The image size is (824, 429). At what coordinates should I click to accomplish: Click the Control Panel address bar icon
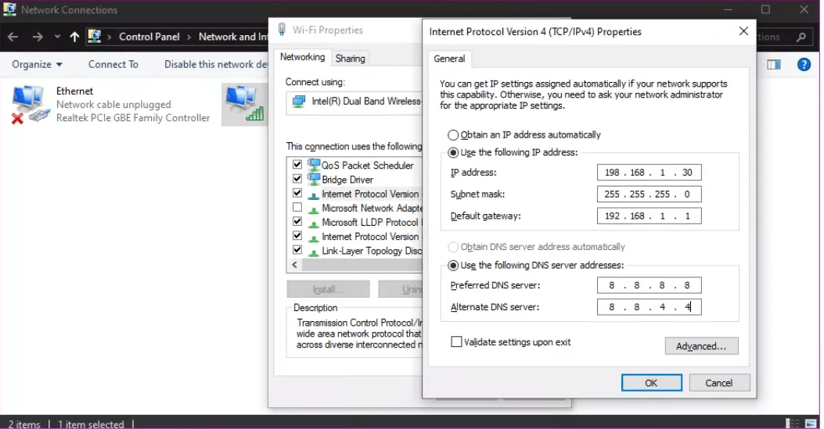click(95, 37)
